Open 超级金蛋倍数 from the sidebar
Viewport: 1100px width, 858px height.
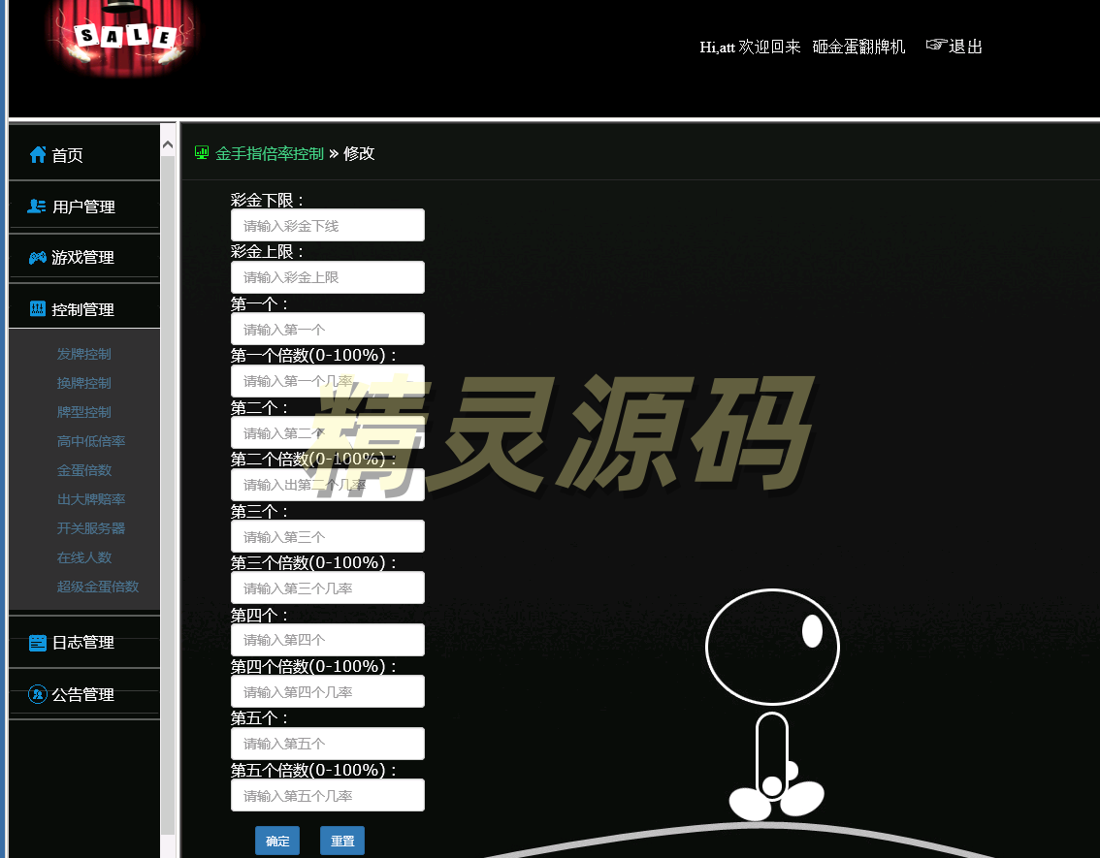pyautogui.click(x=98, y=587)
